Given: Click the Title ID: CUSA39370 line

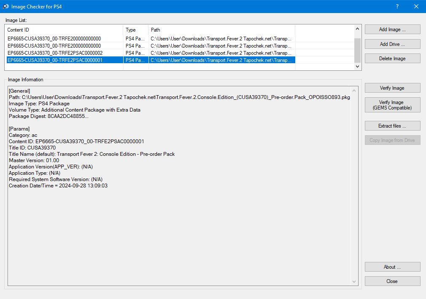Looking at the screenshot, I should tap(32, 147).
